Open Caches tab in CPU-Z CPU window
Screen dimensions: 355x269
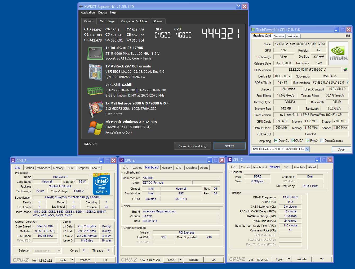click(29, 168)
